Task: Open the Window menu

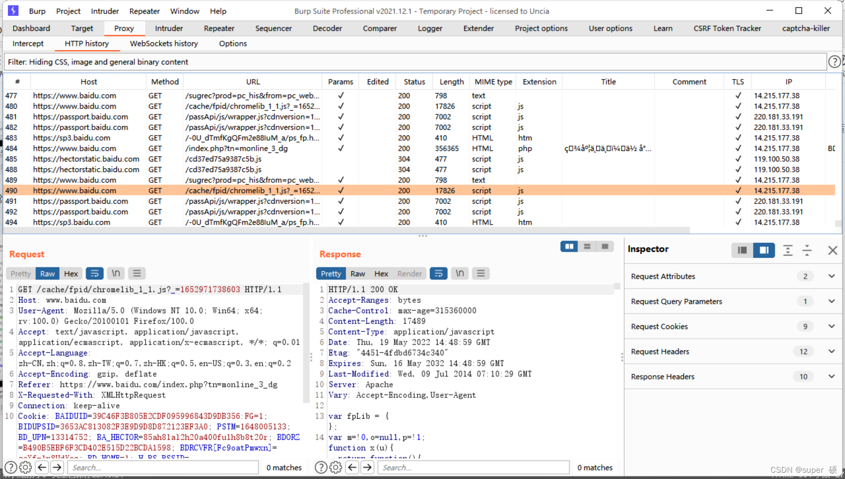Action: 184,11
